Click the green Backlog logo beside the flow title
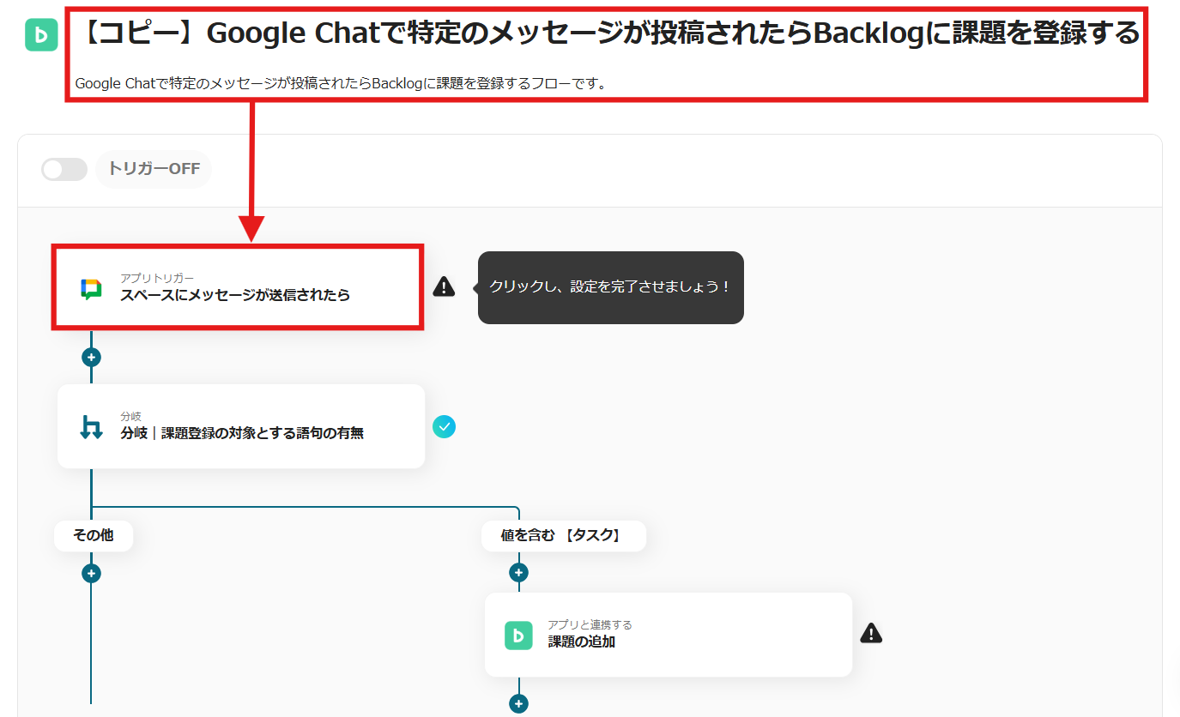Viewport: 1180px width, 717px height. pos(41,35)
